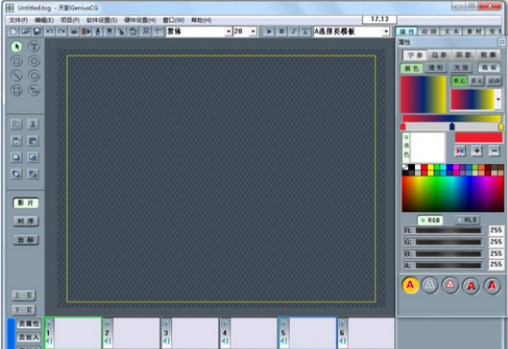Screen dimensions: 508x349
Task: Click the plus button beside the gradient
Action: coord(476,150)
